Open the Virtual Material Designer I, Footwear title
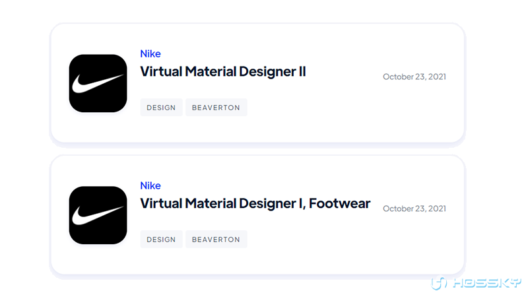This screenshot has width=528, height=297. (255, 203)
